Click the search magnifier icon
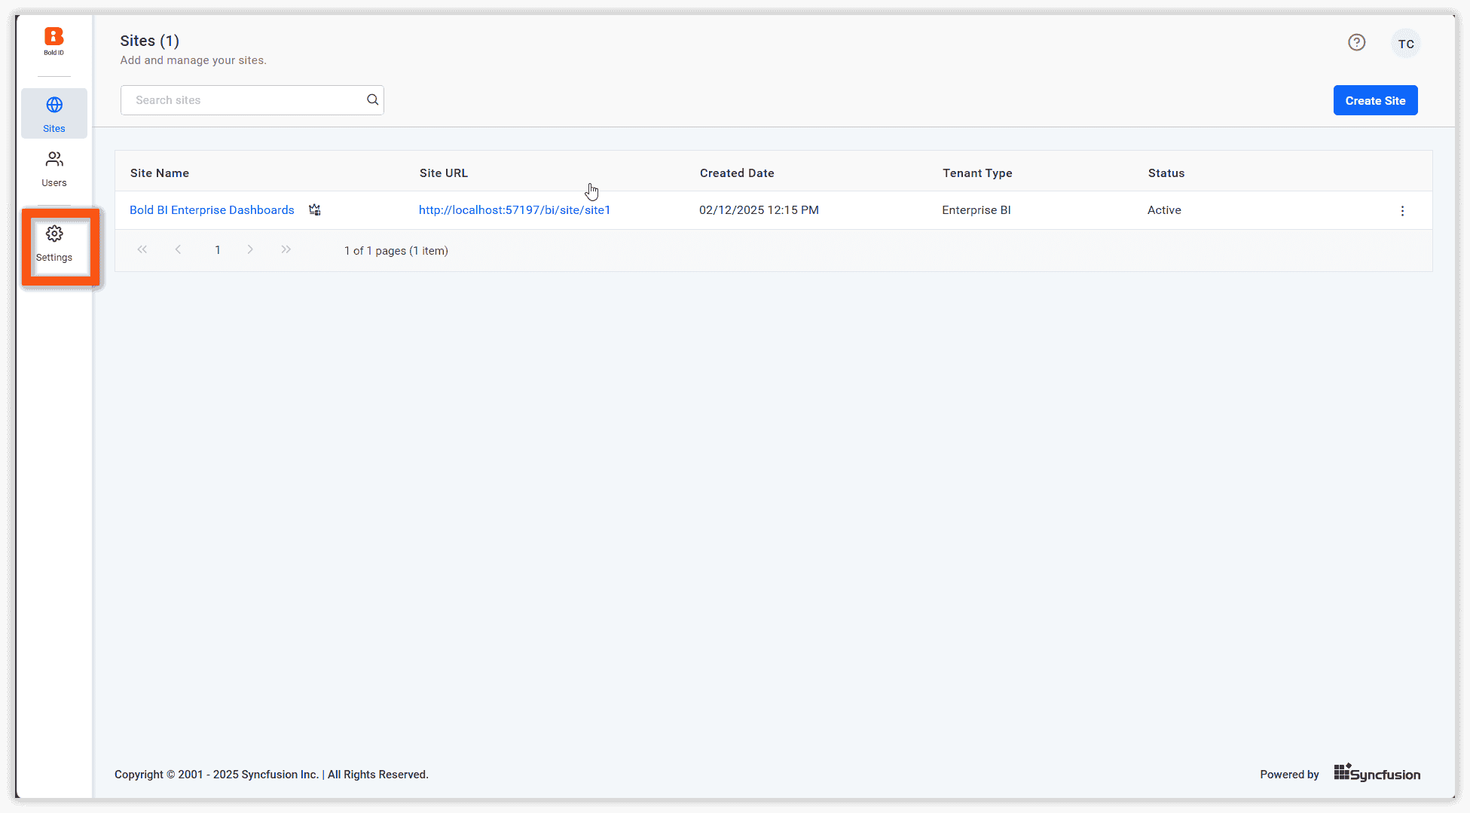 372,99
